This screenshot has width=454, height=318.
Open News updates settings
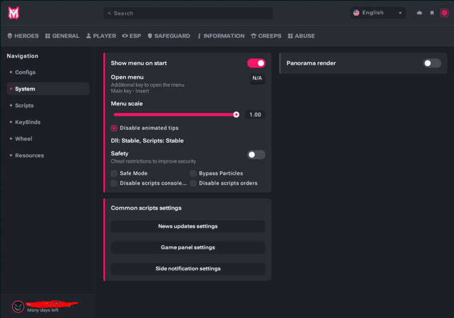[188, 226]
